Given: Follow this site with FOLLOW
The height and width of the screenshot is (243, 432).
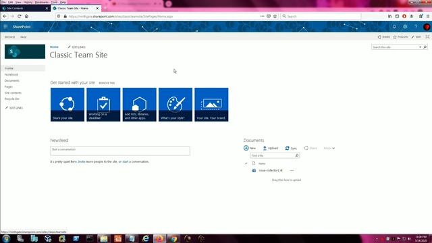Looking at the screenshot, I should [x=400, y=37].
